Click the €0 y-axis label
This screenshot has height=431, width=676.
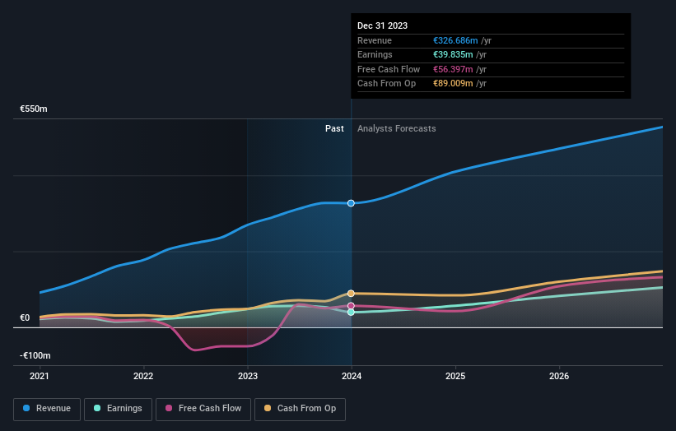(x=25, y=317)
